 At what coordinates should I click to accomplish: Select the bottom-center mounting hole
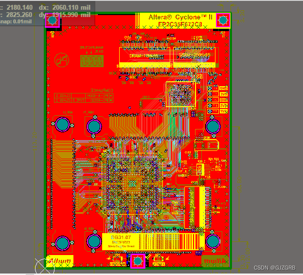tap(138, 261)
